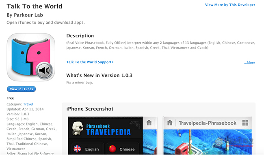Follow the View More by This Developer link
The image size is (264, 155).
(230, 5)
